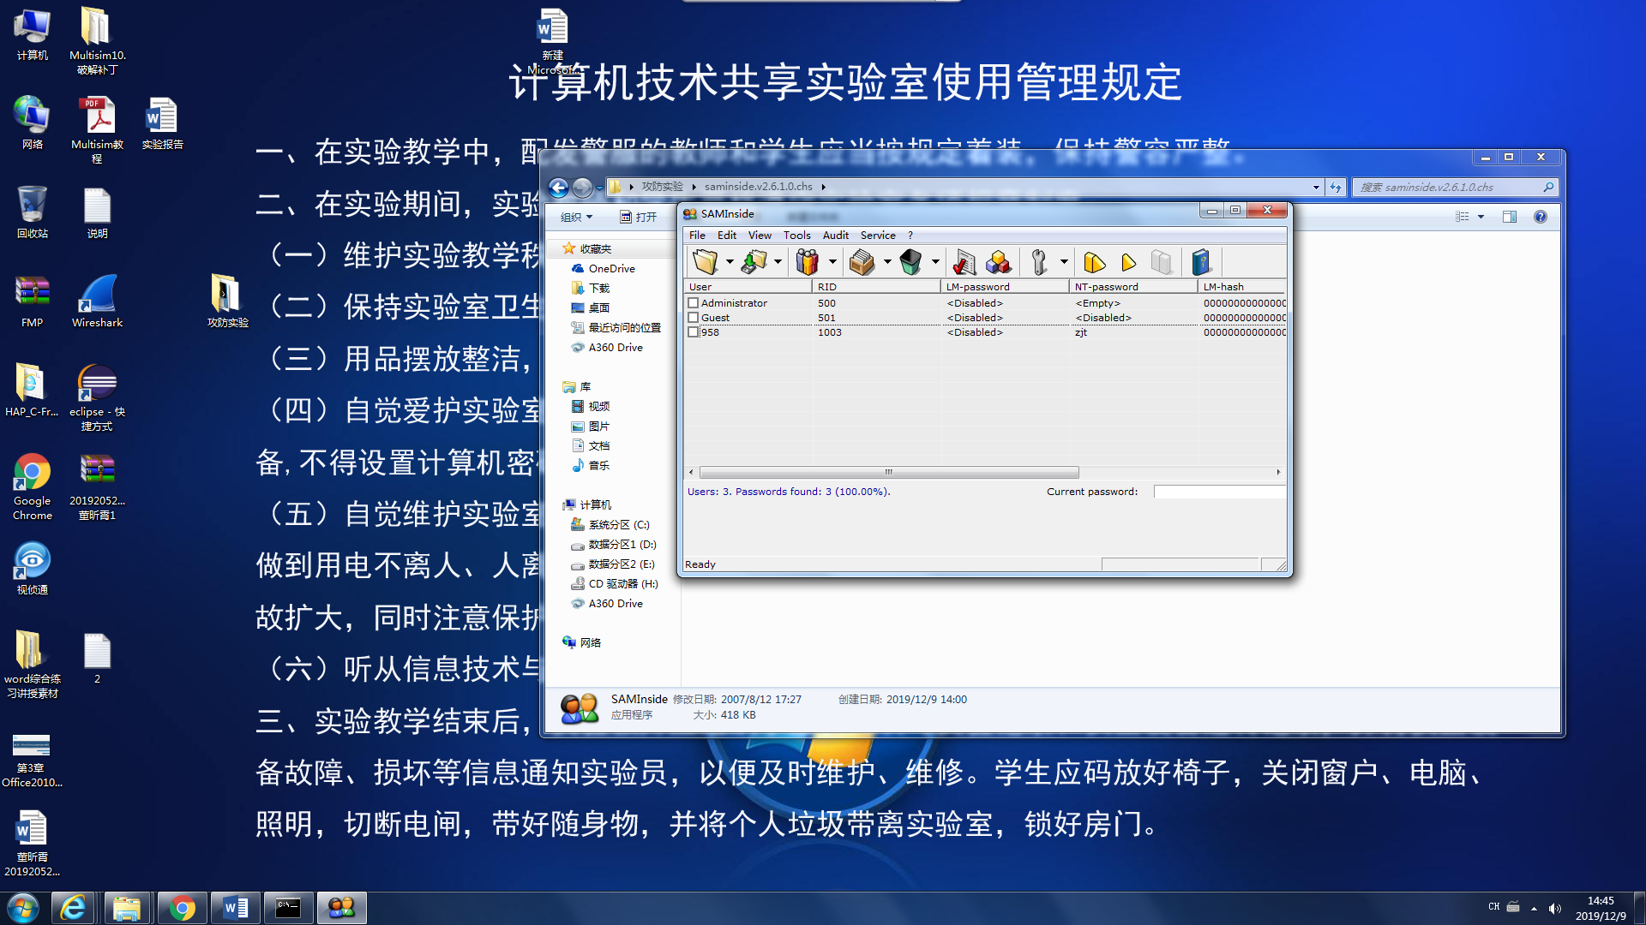This screenshot has width=1646, height=925.
Task: Expand the dropdown arrow beside the wrench icon
Action: [x=1064, y=262]
